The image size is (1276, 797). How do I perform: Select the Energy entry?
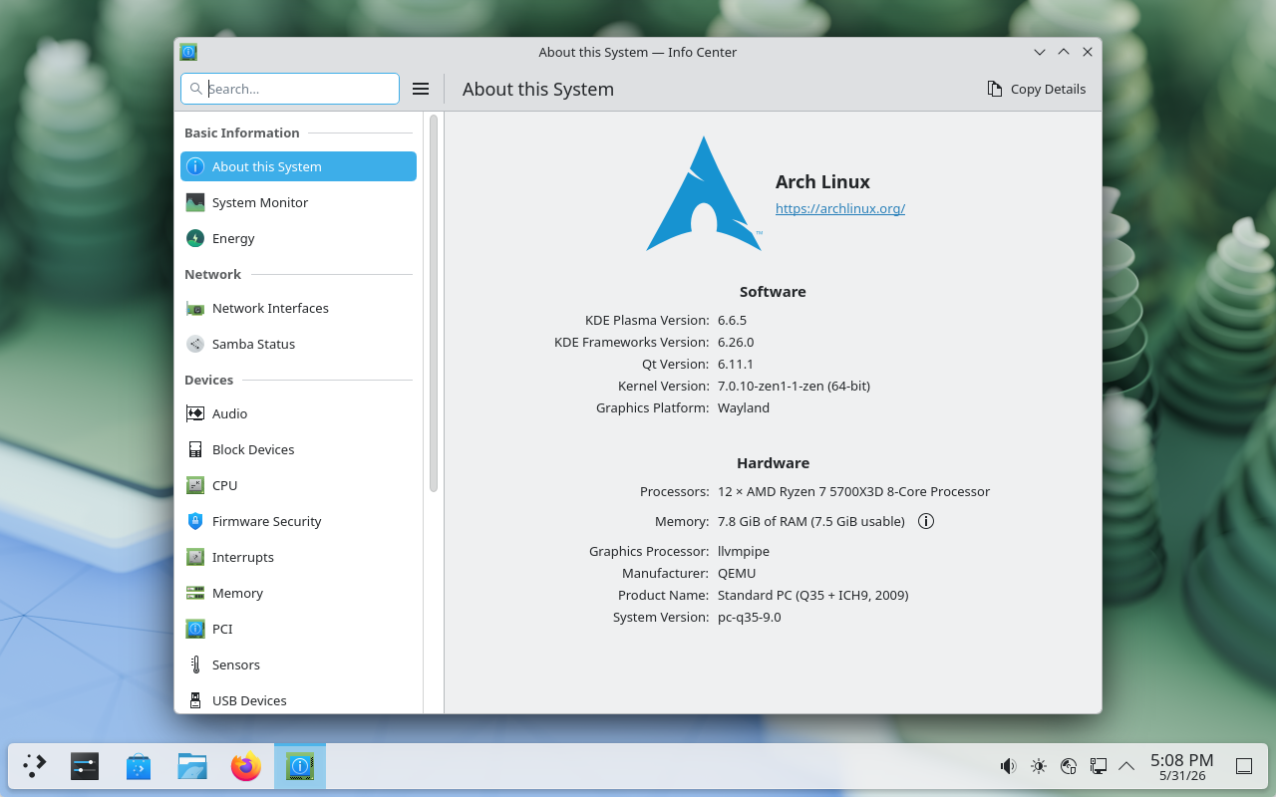[x=298, y=238]
